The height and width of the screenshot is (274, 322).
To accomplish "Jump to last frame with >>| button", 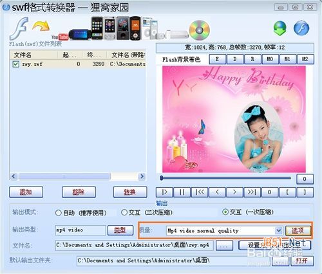I will click(252, 192).
